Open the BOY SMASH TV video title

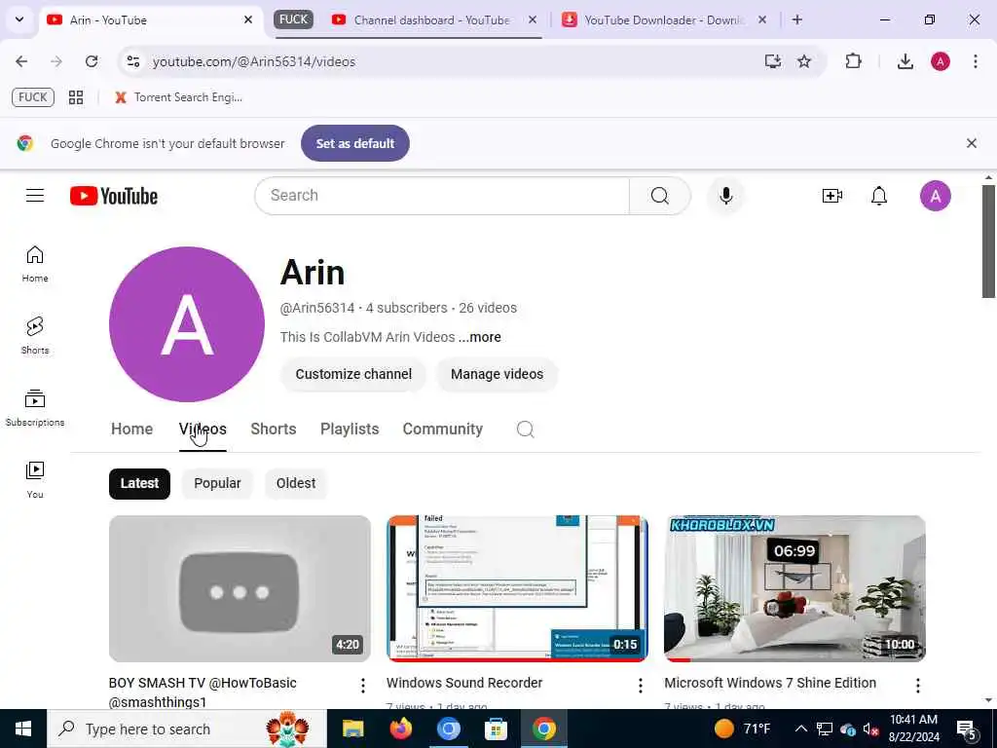pos(203,692)
